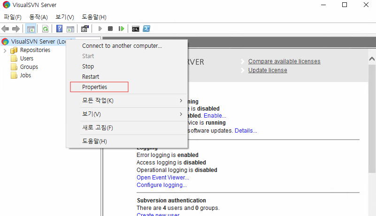Open the command prompt toolbar icon
The height and width of the screenshot is (216, 376).
(136, 29)
